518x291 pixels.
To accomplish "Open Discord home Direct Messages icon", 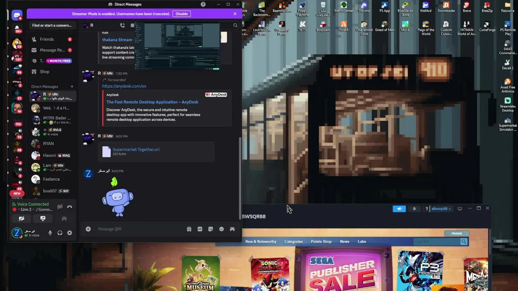I will (17, 15).
